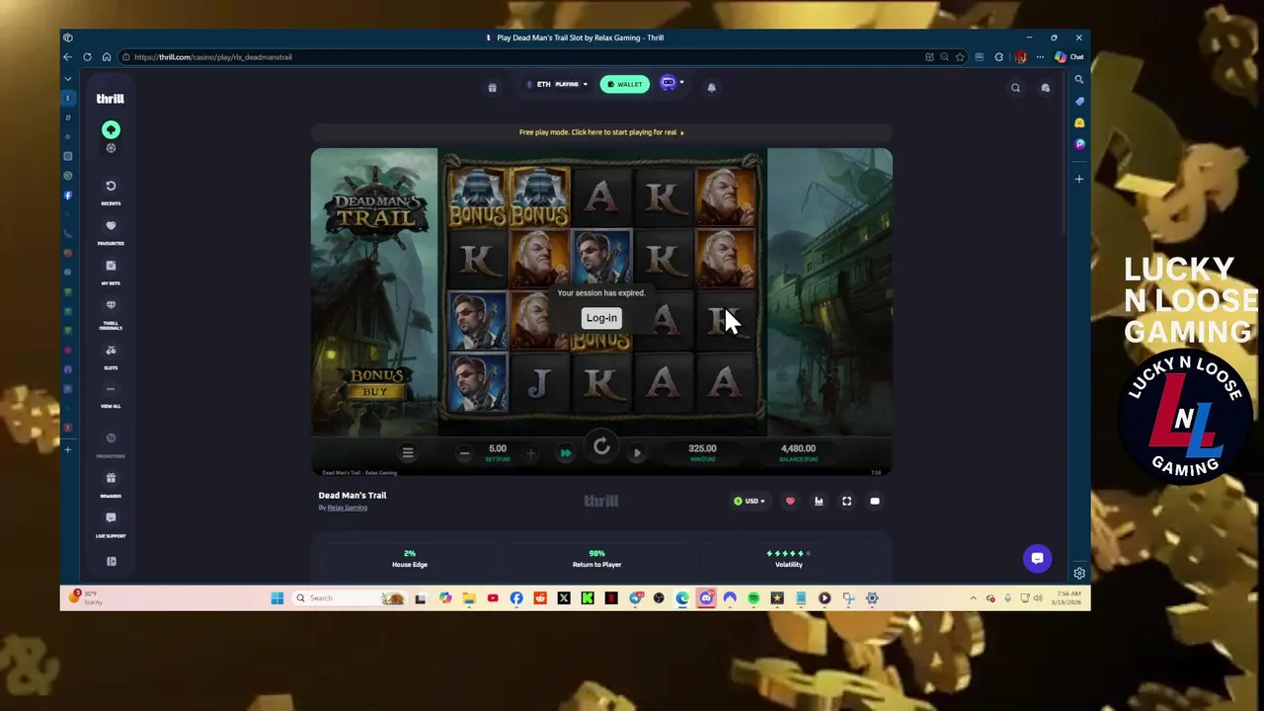Reload the page with browser refresh icon

(x=87, y=57)
